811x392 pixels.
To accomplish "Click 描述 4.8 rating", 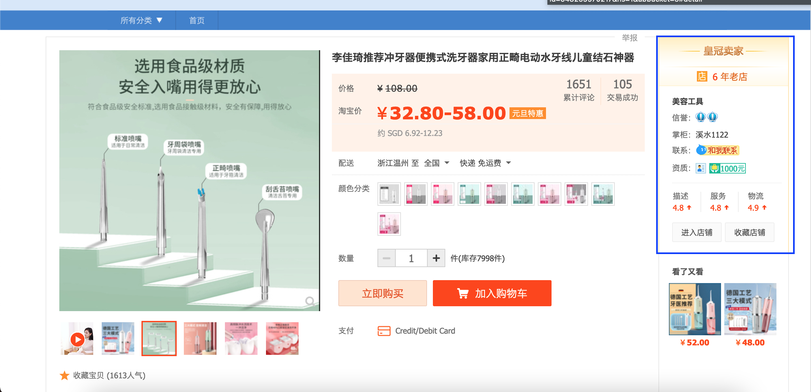I will (x=682, y=202).
